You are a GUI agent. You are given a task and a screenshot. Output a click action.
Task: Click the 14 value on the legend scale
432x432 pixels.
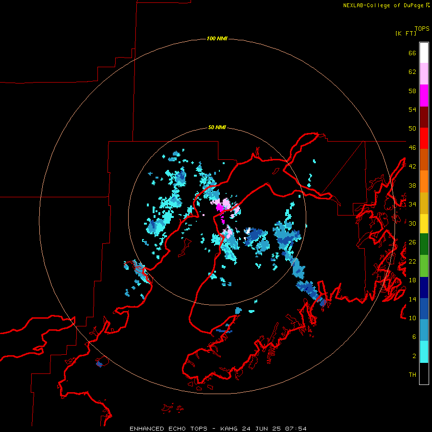(412, 299)
